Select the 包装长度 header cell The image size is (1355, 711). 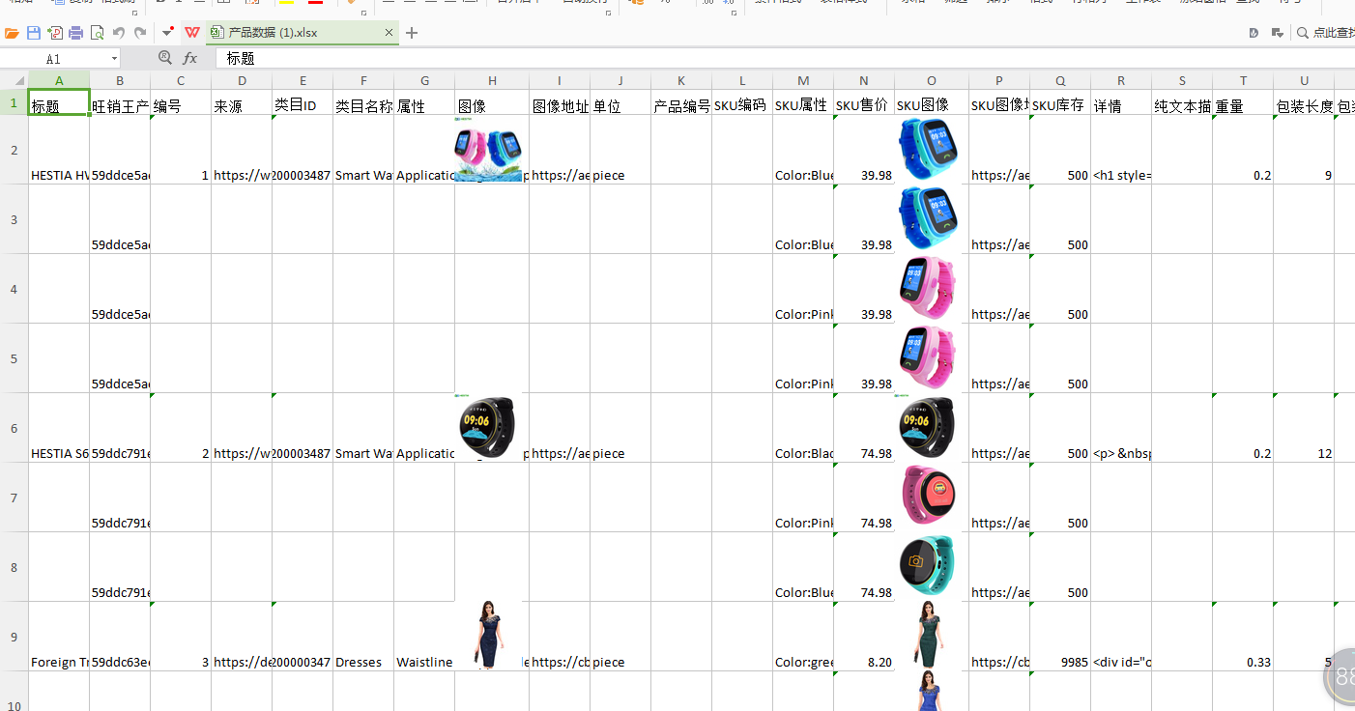pos(1304,103)
